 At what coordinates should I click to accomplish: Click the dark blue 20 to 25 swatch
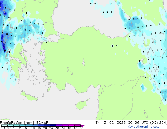tap(48, 126)
